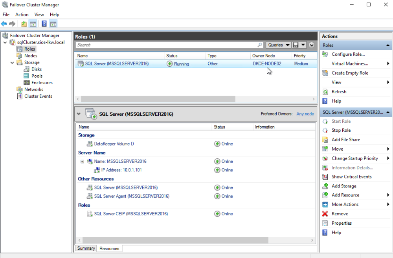Expand the Virtual Machines submenu

(x=388, y=64)
